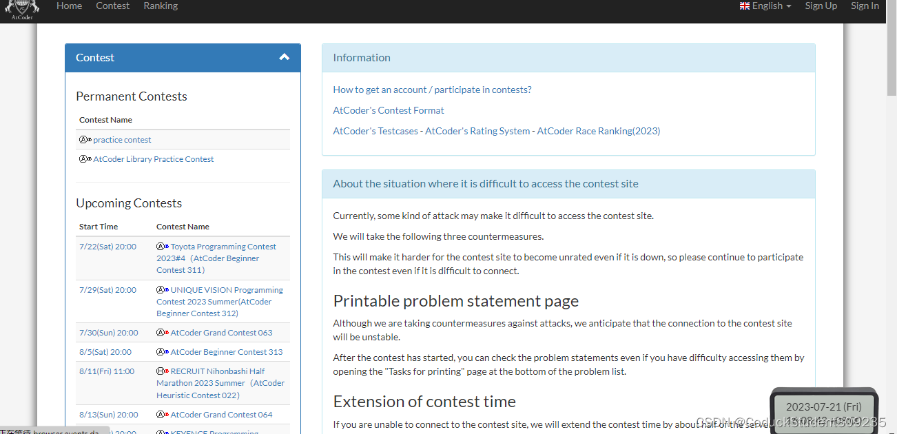Screen dimensions: 897x434
Task: Click the 7/22(Sat) 20:00 start time
Action: coord(107,247)
